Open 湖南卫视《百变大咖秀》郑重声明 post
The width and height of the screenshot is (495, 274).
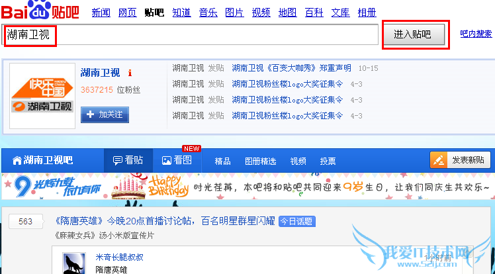(x=291, y=68)
